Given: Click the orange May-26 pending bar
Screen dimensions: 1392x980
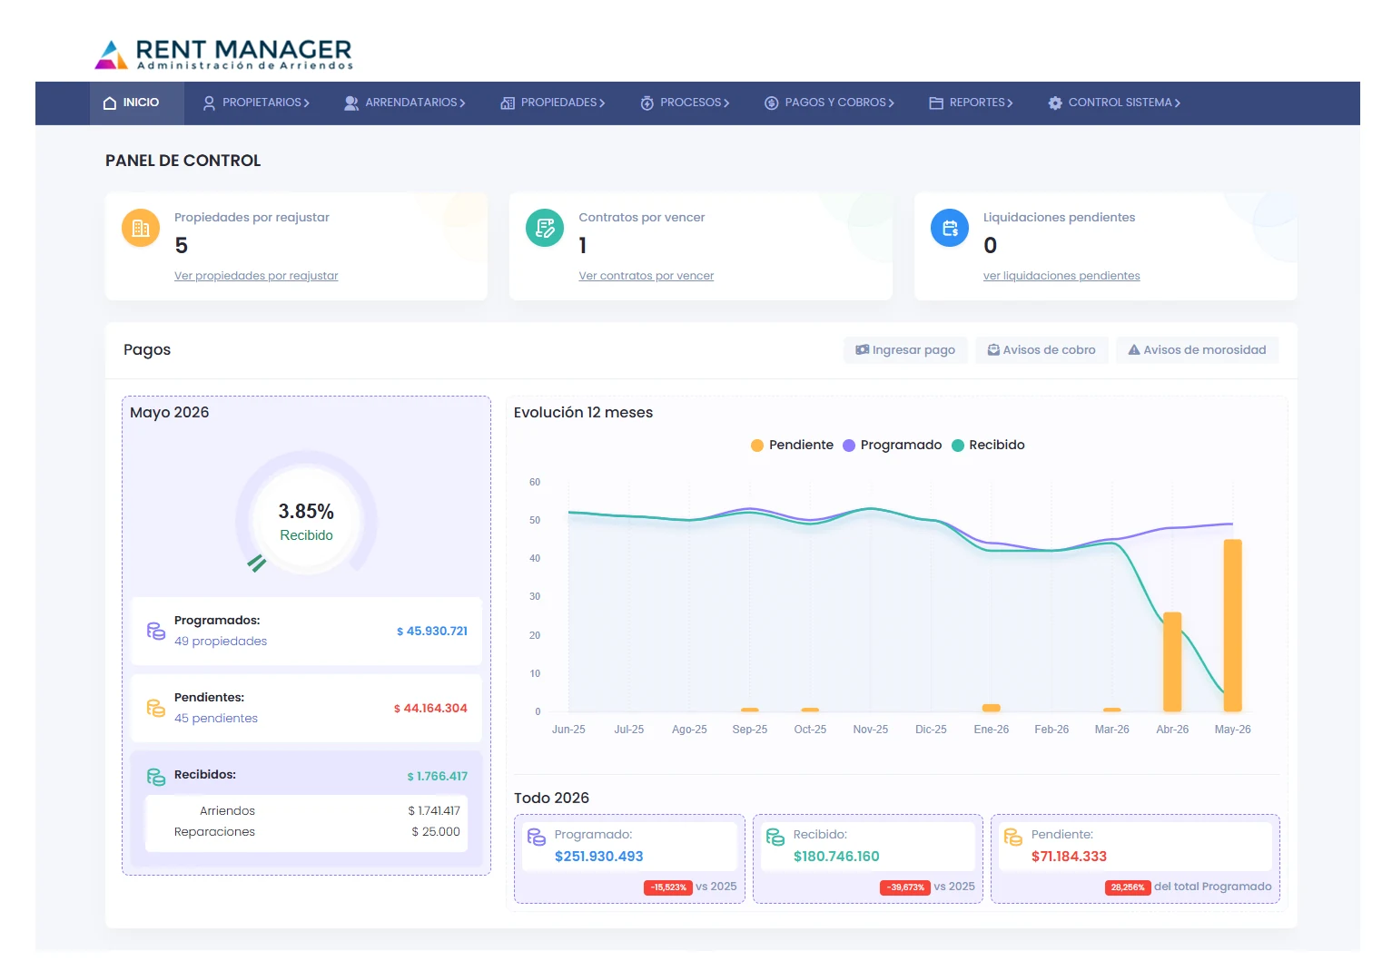Looking at the screenshot, I should tap(1232, 625).
